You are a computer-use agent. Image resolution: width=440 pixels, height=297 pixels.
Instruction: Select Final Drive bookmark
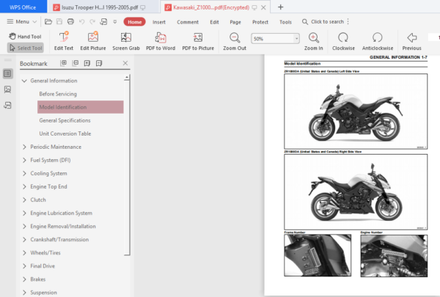click(43, 266)
